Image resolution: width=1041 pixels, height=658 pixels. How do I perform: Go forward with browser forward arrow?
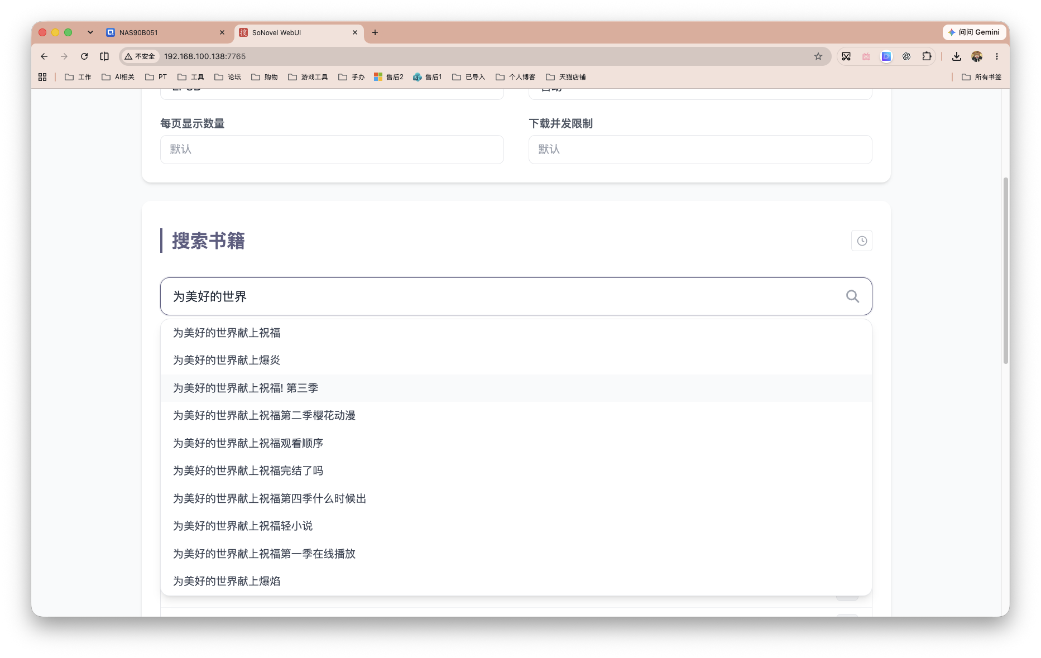click(x=64, y=56)
